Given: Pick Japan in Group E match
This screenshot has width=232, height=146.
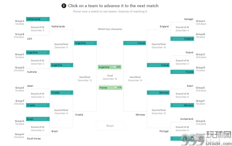Looking at the screenshot, I should [x=38, y=86].
